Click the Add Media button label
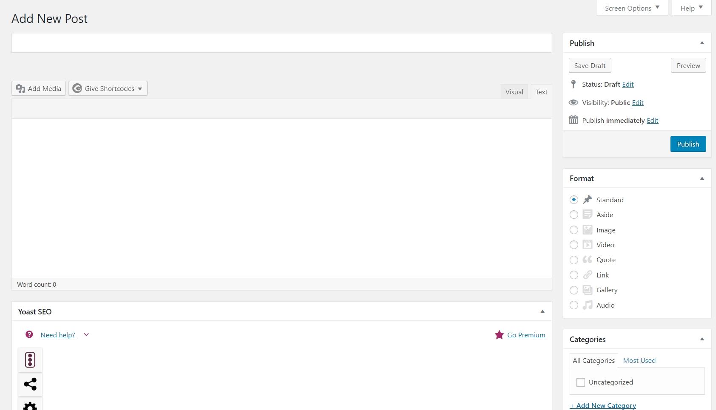716x410 pixels. [x=45, y=88]
